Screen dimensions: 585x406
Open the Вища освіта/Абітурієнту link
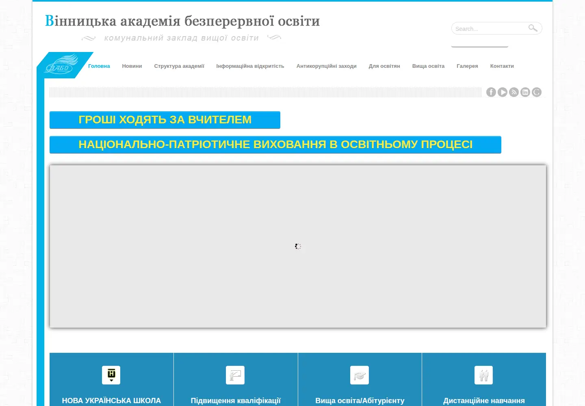pyautogui.click(x=360, y=401)
